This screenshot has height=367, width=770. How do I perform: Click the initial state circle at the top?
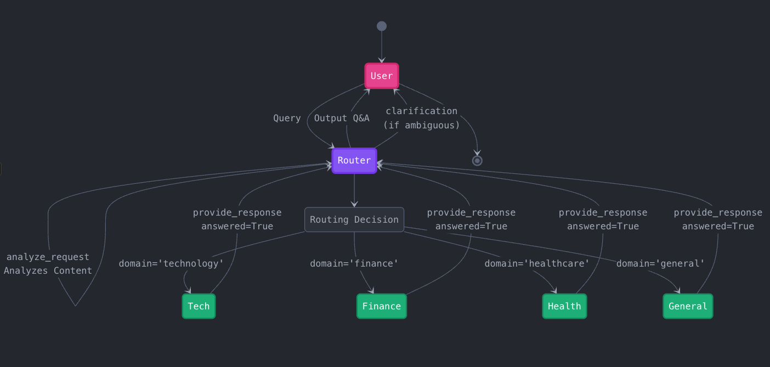(x=381, y=25)
